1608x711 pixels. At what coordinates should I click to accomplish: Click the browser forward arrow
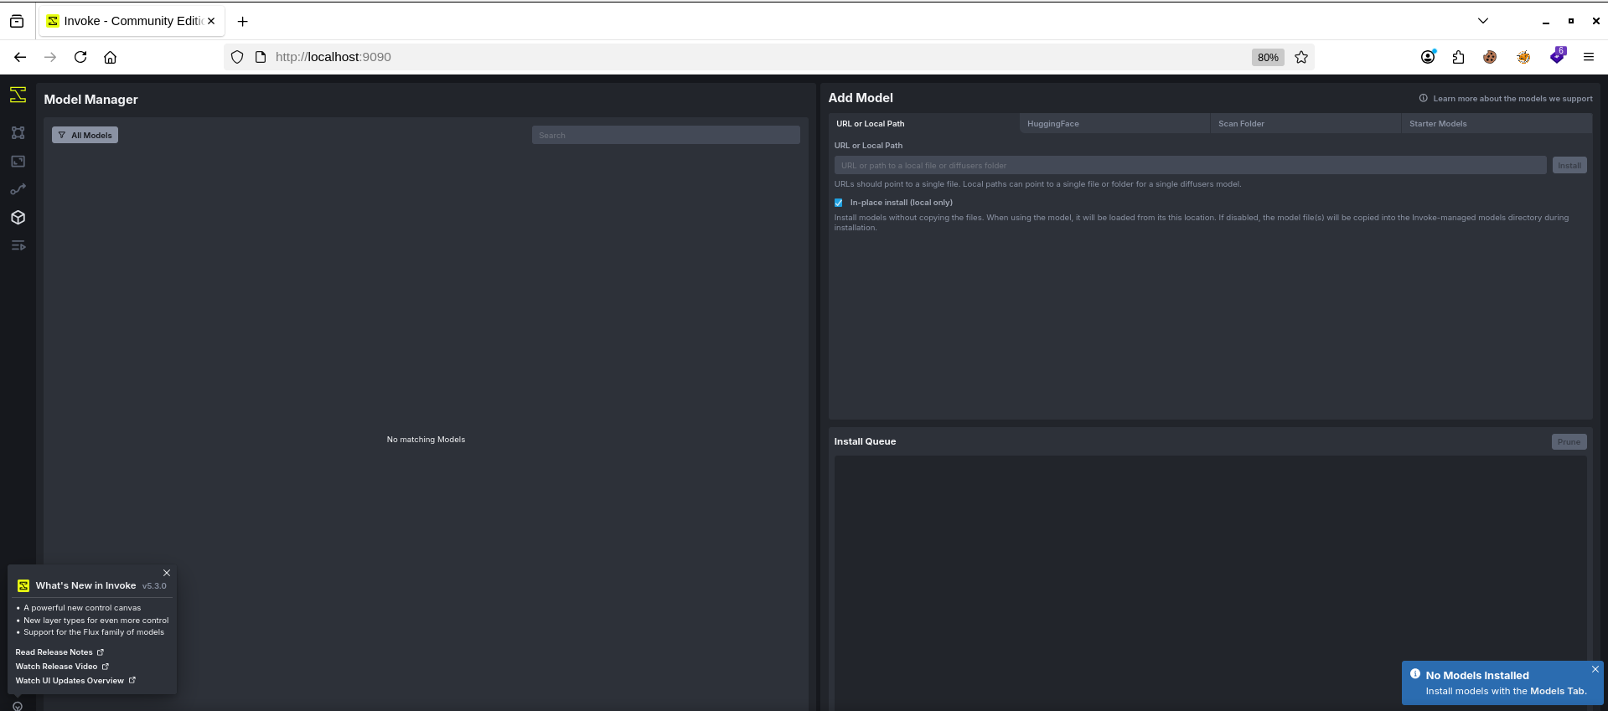pos(50,57)
